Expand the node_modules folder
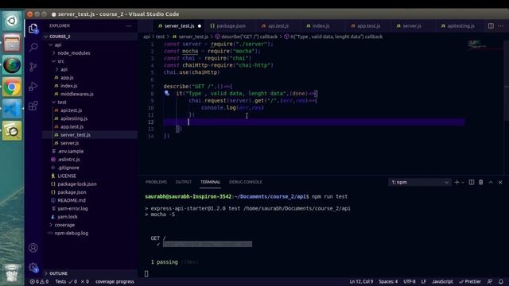Viewport: 509px width, 286px height. point(74,53)
